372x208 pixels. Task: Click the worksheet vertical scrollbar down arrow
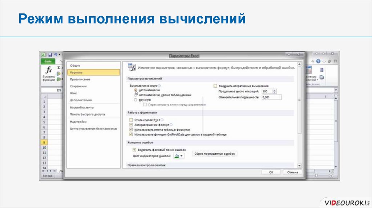click(x=336, y=167)
